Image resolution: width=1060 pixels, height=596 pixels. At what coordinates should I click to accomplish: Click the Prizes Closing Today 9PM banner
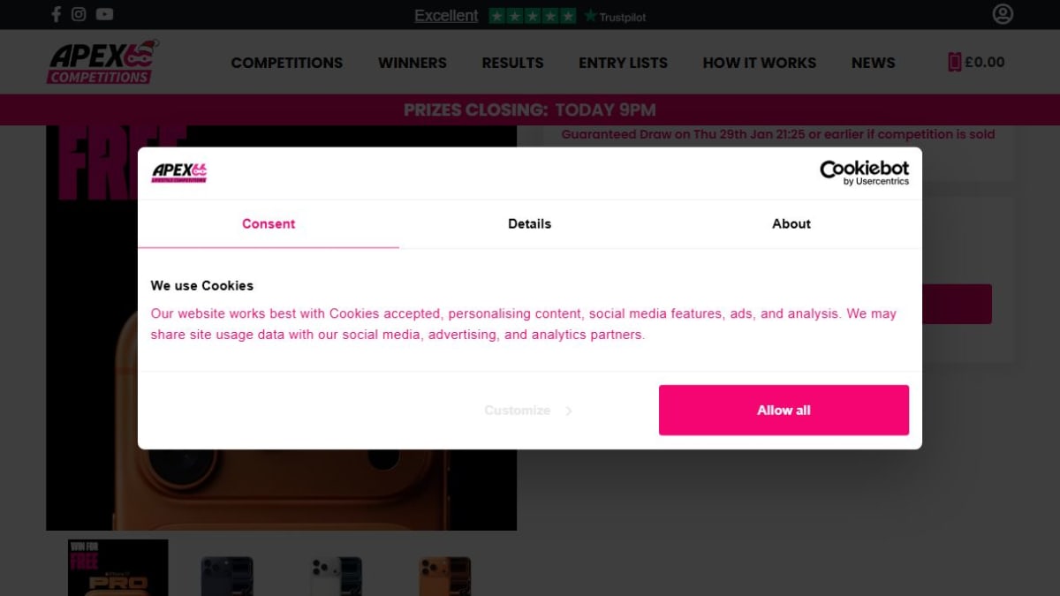pyautogui.click(x=530, y=110)
